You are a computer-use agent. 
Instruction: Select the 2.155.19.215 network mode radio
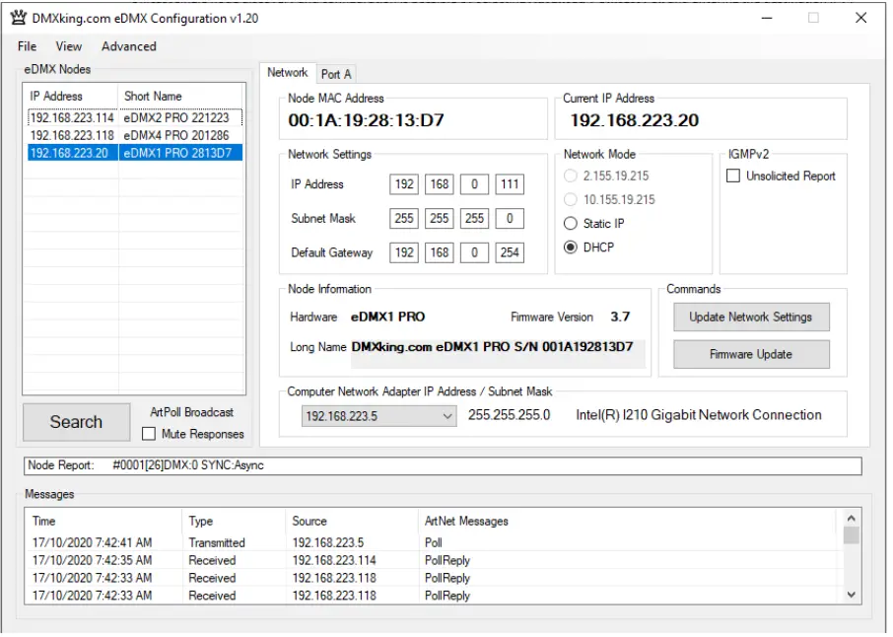pyautogui.click(x=570, y=177)
